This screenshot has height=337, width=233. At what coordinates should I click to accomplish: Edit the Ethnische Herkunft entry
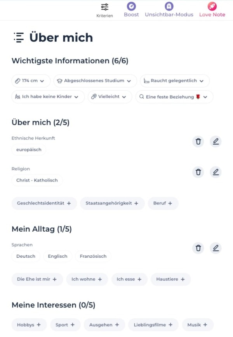point(216,141)
